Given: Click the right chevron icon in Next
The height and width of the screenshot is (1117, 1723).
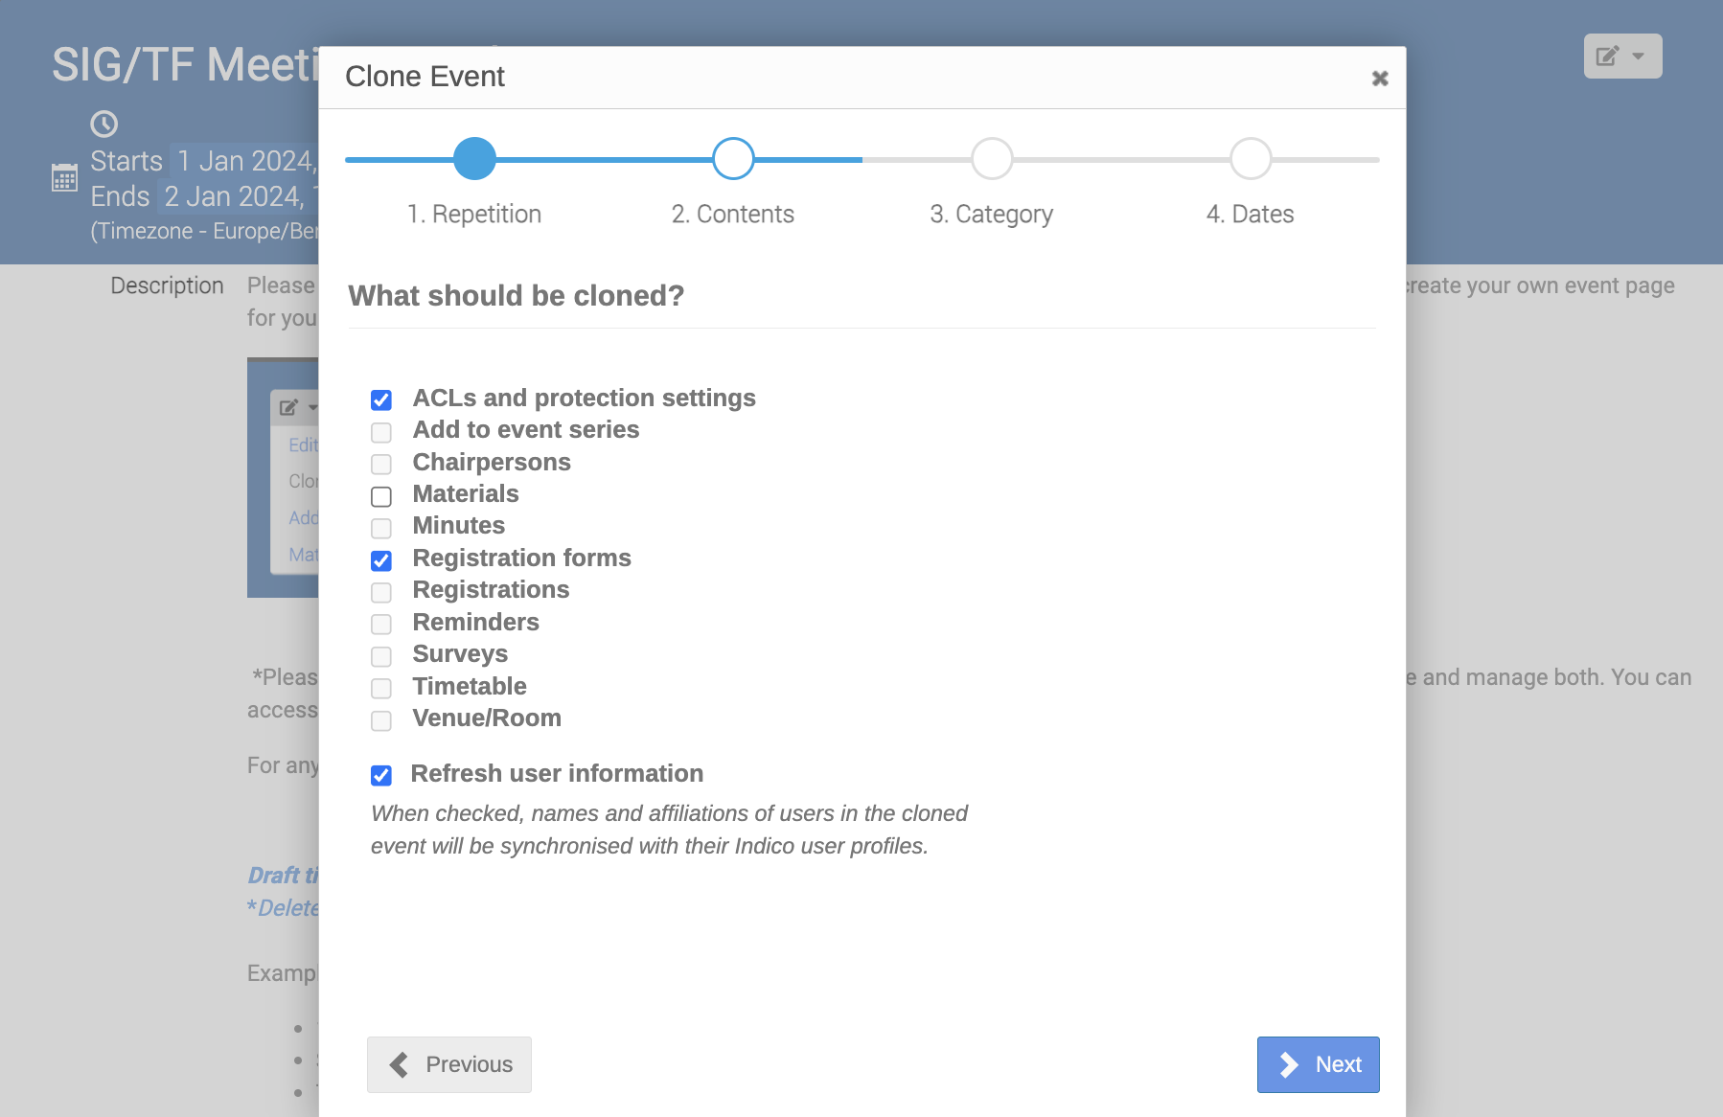Looking at the screenshot, I should pyautogui.click(x=1289, y=1064).
